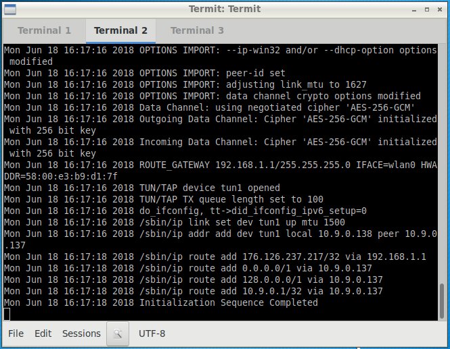
Task: Click the Termit: Termit title bar text
Action: [x=225, y=9]
